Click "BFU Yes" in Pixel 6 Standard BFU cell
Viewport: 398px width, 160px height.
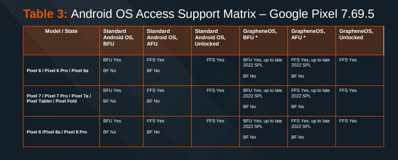(x=112, y=60)
